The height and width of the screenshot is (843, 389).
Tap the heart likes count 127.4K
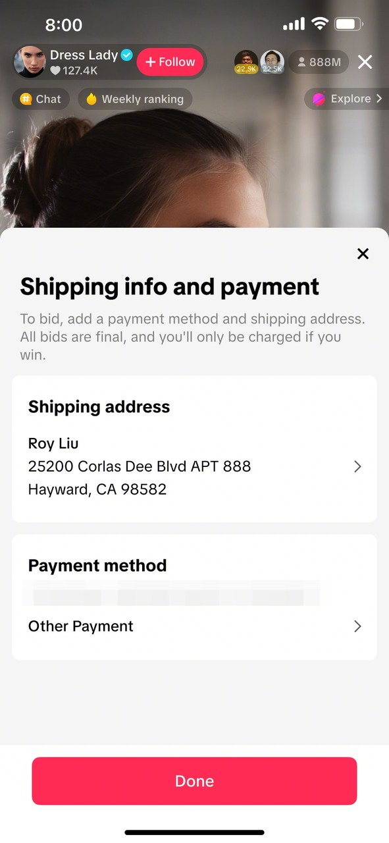coord(74,70)
